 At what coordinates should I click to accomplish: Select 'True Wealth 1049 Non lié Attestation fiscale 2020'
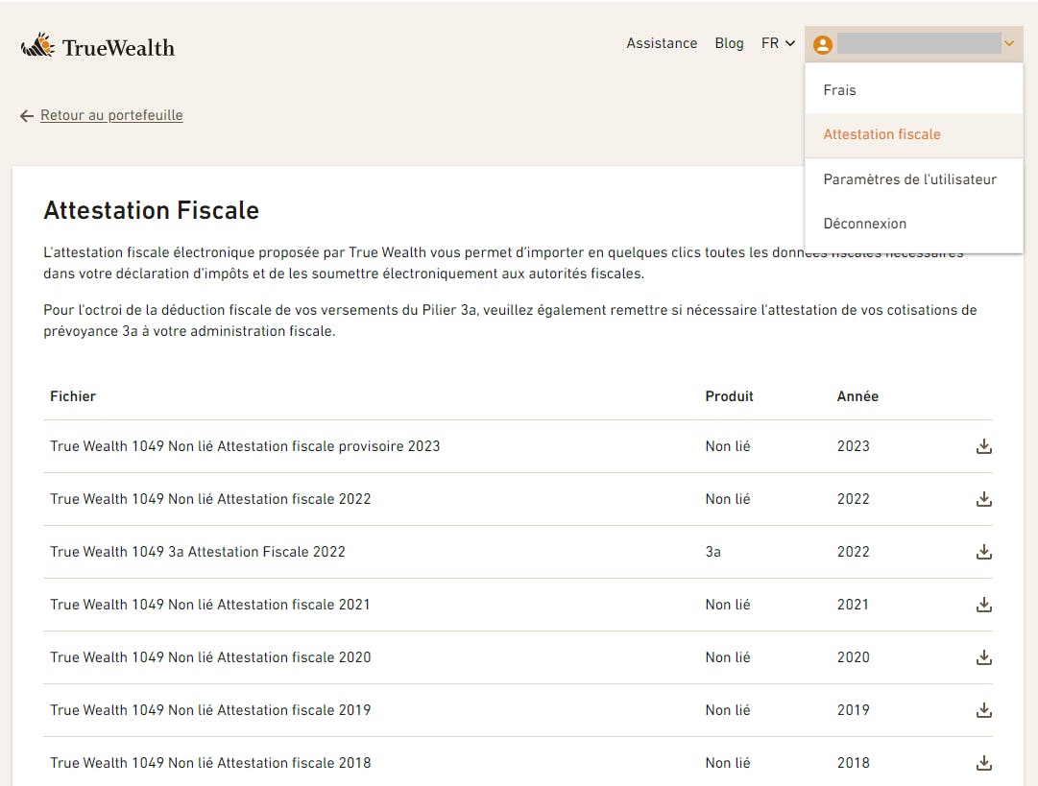(210, 657)
